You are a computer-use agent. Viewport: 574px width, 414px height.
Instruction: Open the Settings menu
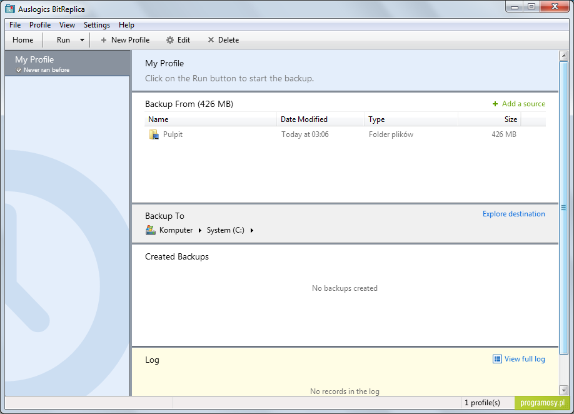(97, 25)
